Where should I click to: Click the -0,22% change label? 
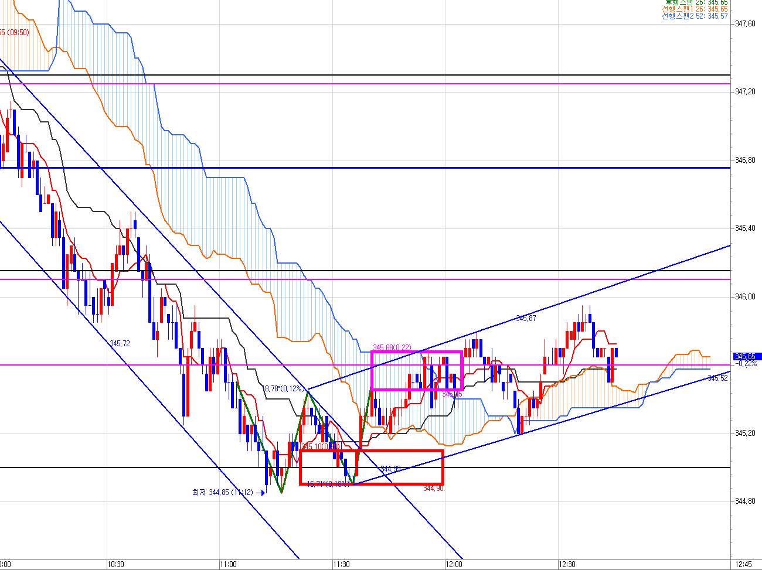(x=746, y=364)
